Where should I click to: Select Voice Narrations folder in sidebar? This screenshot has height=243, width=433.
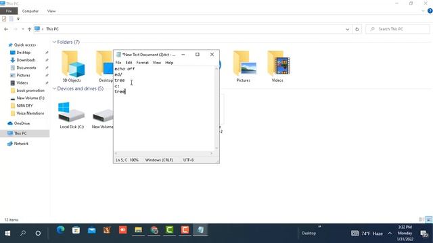30,113
